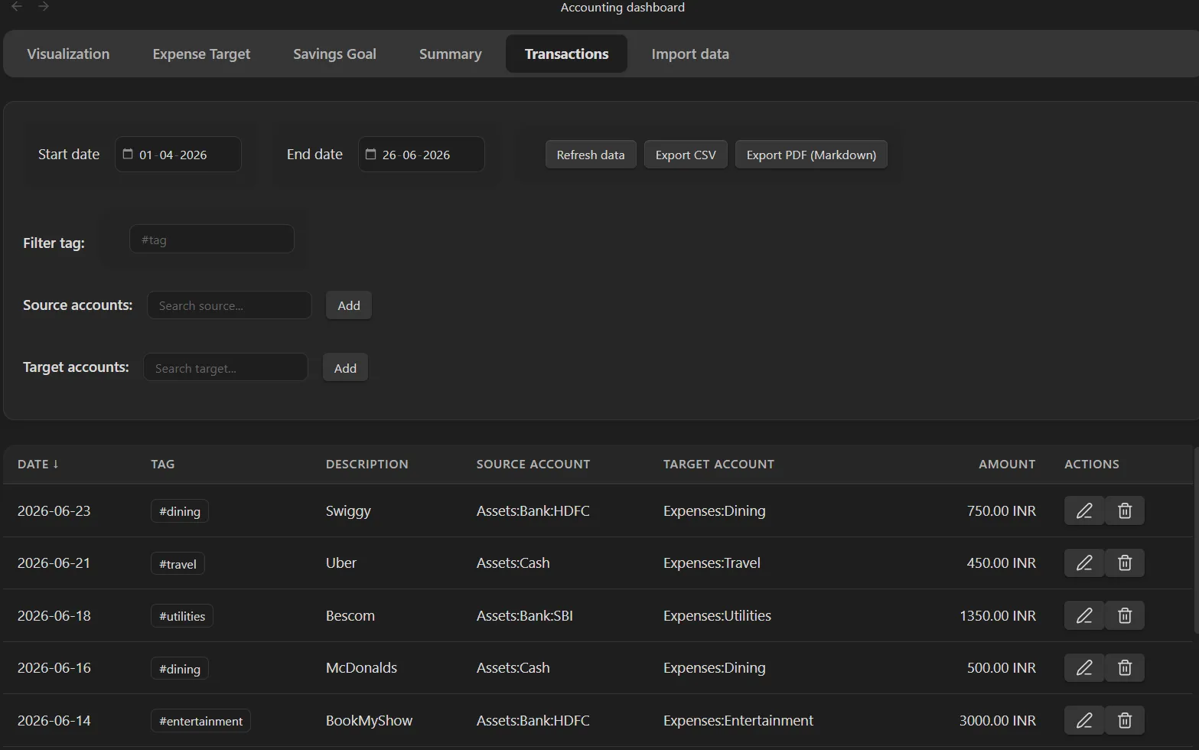
Task: Switch to the Summary tab
Action: (451, 54)
